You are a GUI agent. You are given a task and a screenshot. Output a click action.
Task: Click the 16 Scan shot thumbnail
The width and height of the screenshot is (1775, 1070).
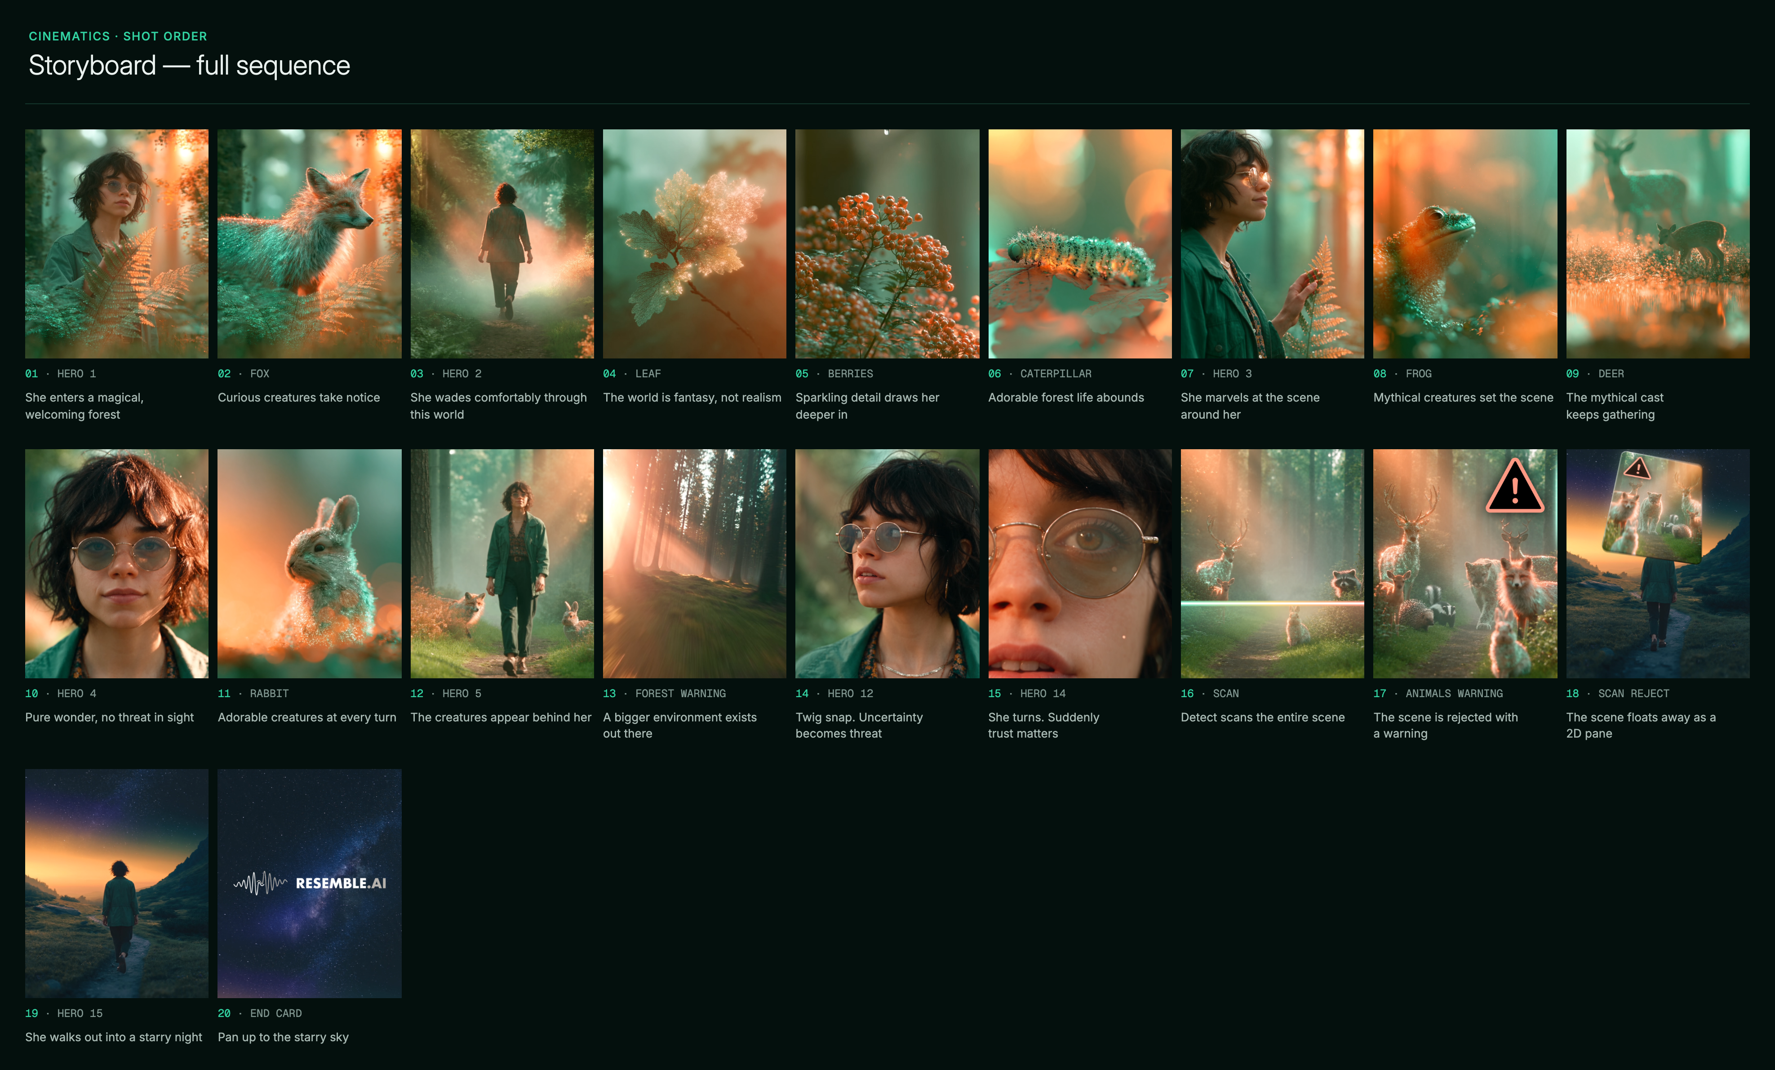tap(1272, 564)
